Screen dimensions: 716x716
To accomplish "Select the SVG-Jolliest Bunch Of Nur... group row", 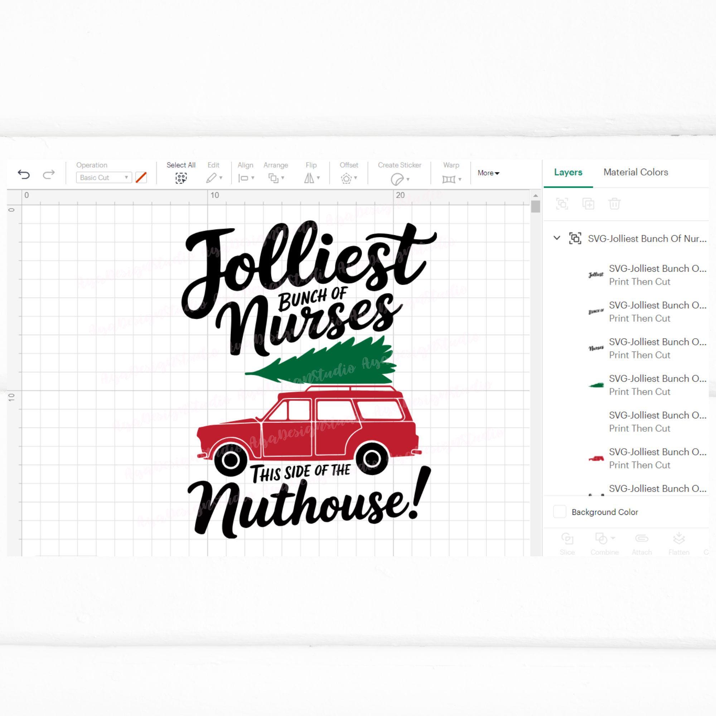I will coord(630,238).
